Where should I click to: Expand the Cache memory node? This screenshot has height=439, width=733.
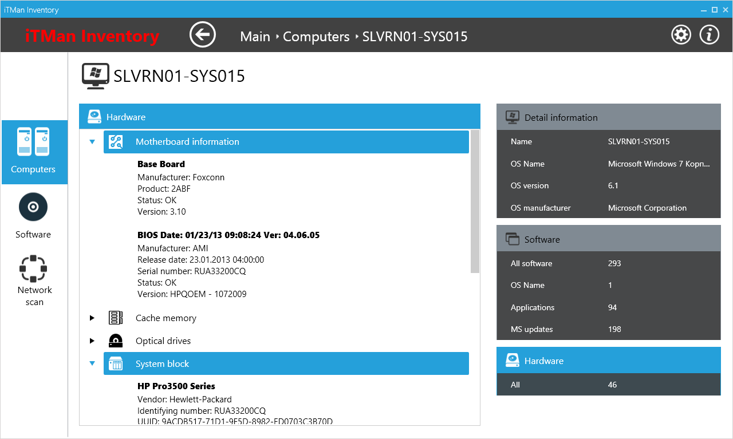click(92, 318)
